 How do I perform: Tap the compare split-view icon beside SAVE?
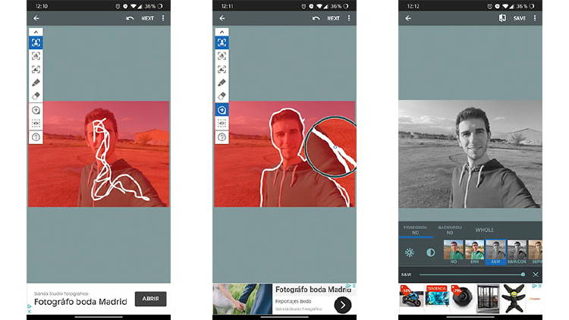pos(502,17)
